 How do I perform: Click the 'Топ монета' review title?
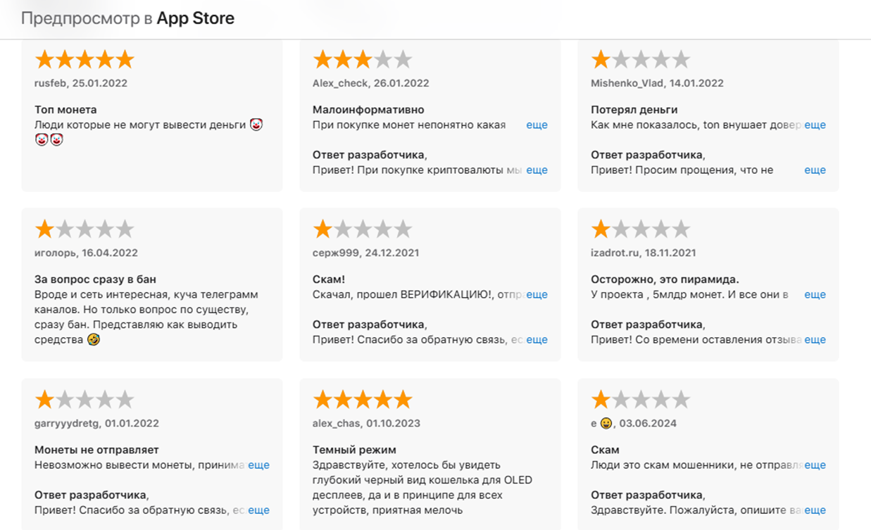point(65,110)
